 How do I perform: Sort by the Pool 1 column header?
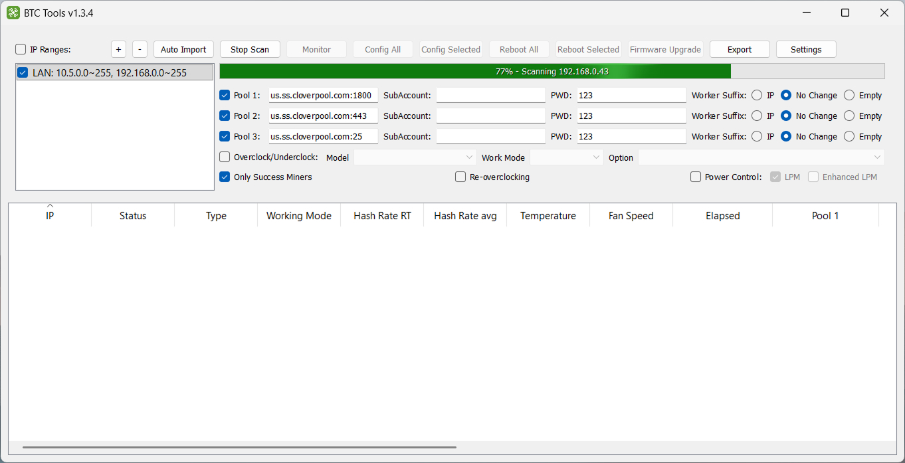[x=825, y=216]
